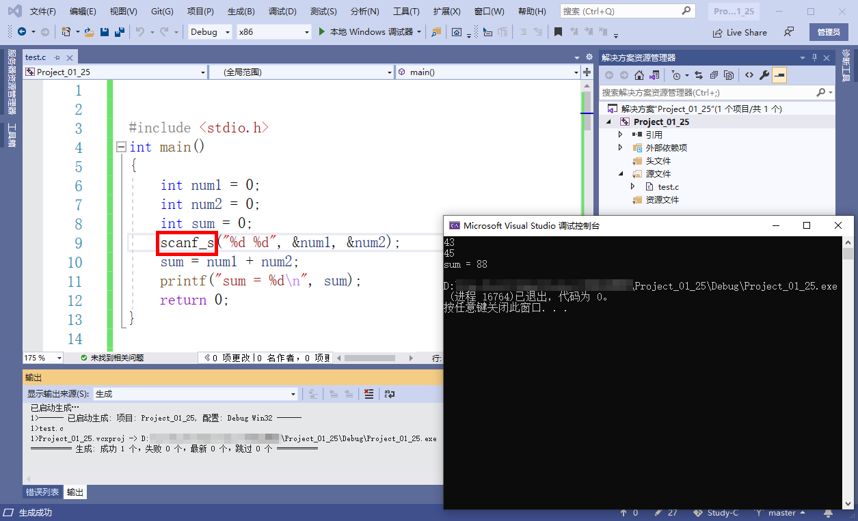Image resolution: width=858 pixels, height=521 pixels.
Task: Click the Properties wrench icon in Solution Explorer
Action: [764, 75]
